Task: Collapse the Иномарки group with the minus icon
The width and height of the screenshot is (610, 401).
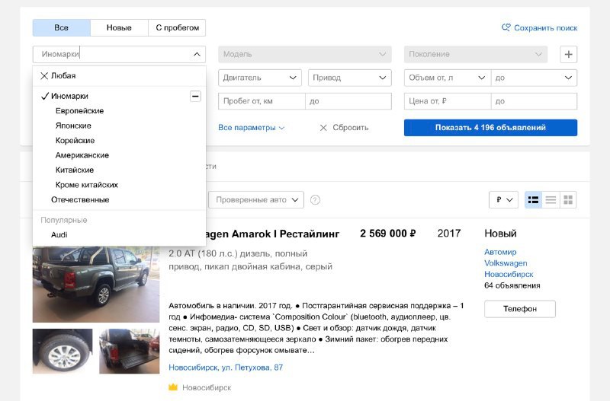Action: (195, 96)
